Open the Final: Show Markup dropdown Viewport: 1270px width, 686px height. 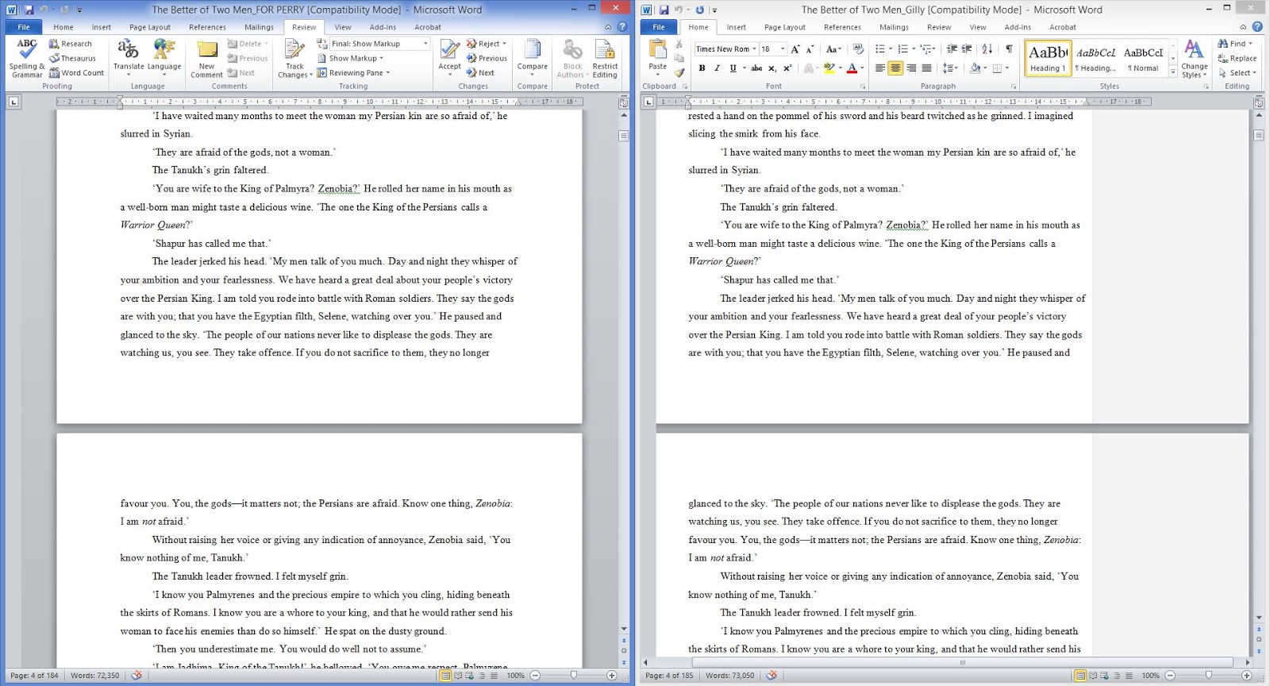pos(379,44)
